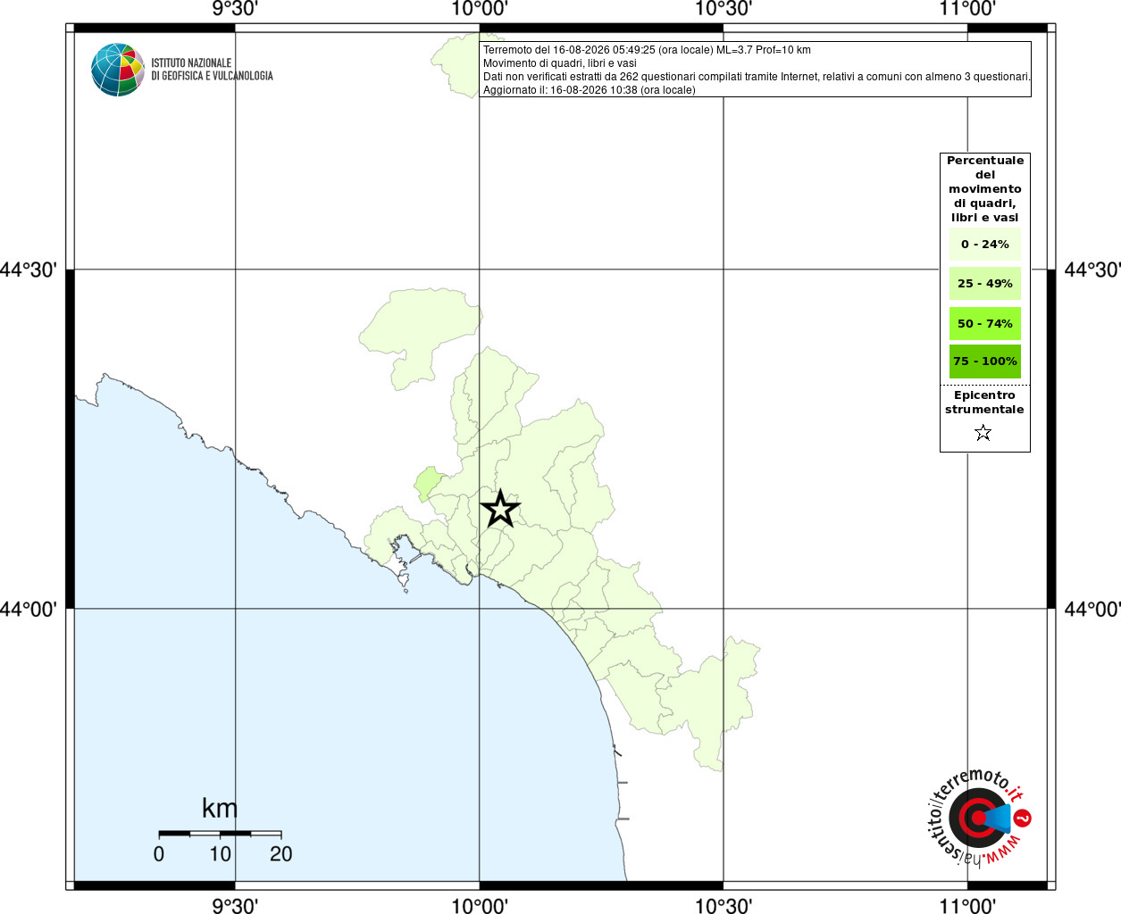Screen dimensions: 1121x914
Task: Select the 25 - 49% legend swatch
Action: tap(985, 284)
